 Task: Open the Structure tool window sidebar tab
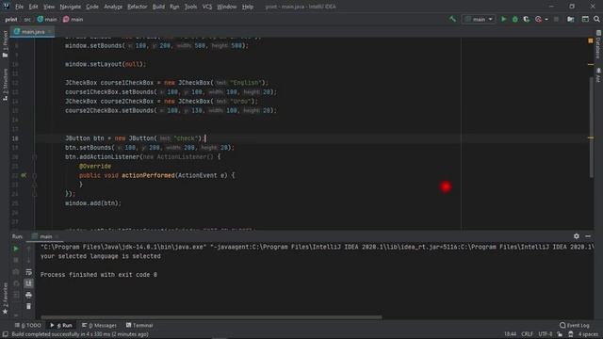[5, 85]
